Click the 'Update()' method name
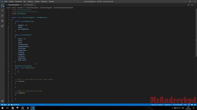 click(x=22, y=93)
